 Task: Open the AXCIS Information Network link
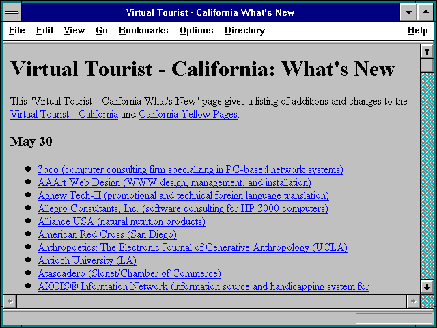tap(203, 286)
